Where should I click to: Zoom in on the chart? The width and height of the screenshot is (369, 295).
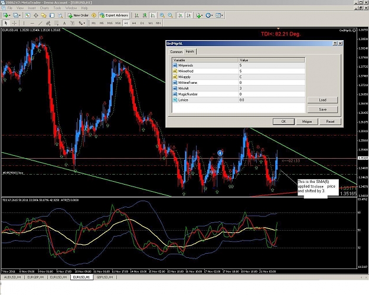(x=162, y=15)
